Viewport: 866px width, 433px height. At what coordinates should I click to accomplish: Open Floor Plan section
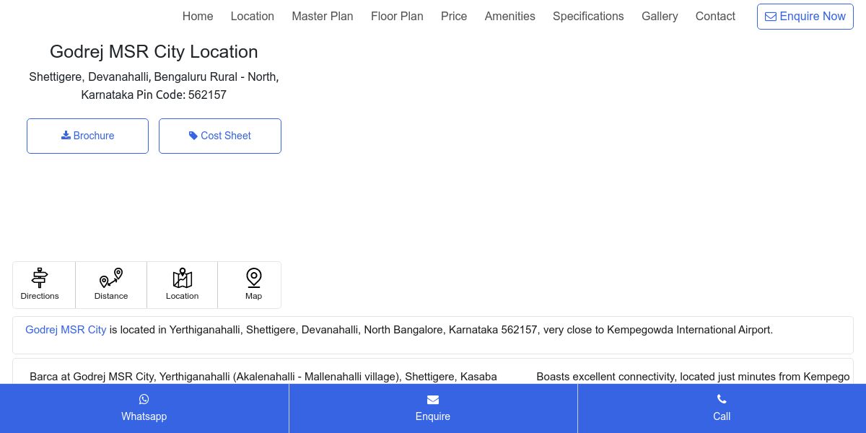point(397,16)
